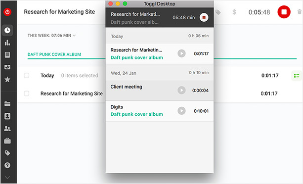
Task: Stop the running timer with red button
Action: click(284, 12)
